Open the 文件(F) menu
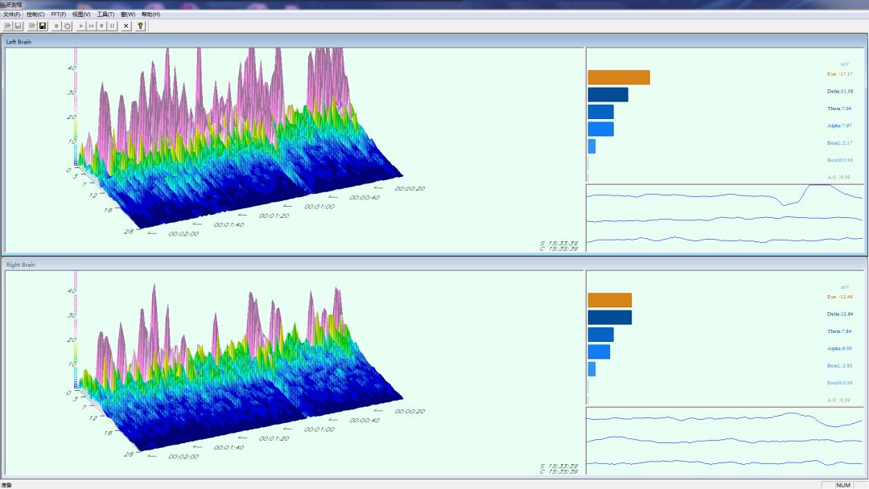This screenshot has width=869, height=489. tap(12, 14)
